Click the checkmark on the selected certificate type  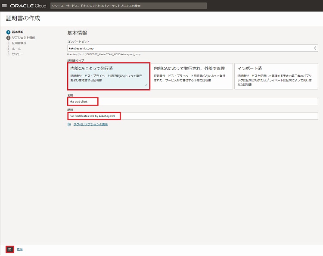point(146,85)
